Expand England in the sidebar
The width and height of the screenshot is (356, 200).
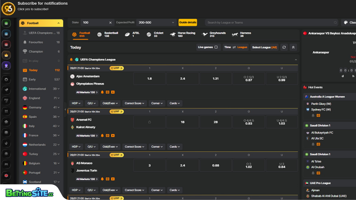(41, 98)
